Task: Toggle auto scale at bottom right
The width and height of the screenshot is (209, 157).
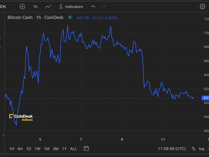Action: click(208, 149)
